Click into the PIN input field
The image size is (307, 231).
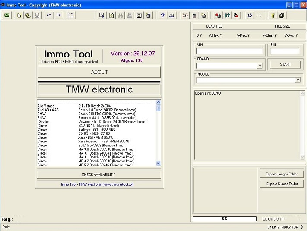(x=285, y=51)
